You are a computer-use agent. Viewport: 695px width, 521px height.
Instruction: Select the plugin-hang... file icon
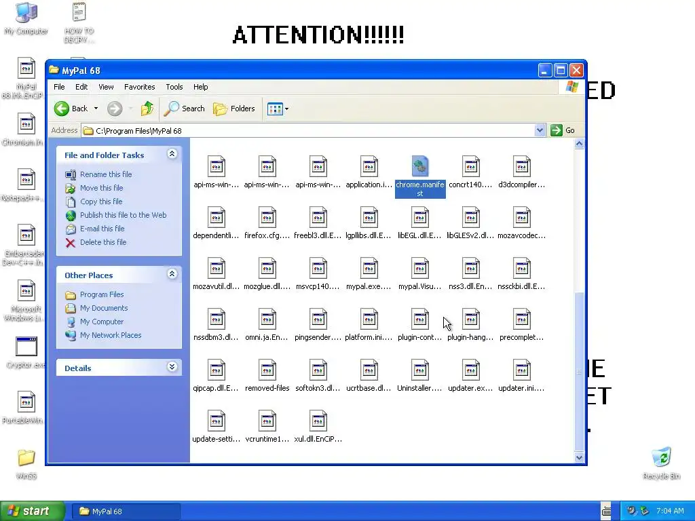pos(471,319)
